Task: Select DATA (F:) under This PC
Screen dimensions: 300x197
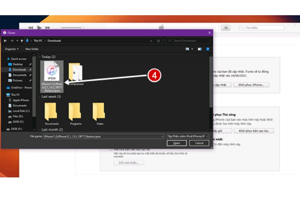Action: (16, 122)
